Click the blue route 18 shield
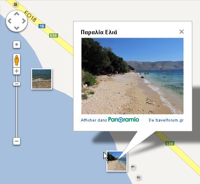The image size is (200, 184). 42,26
